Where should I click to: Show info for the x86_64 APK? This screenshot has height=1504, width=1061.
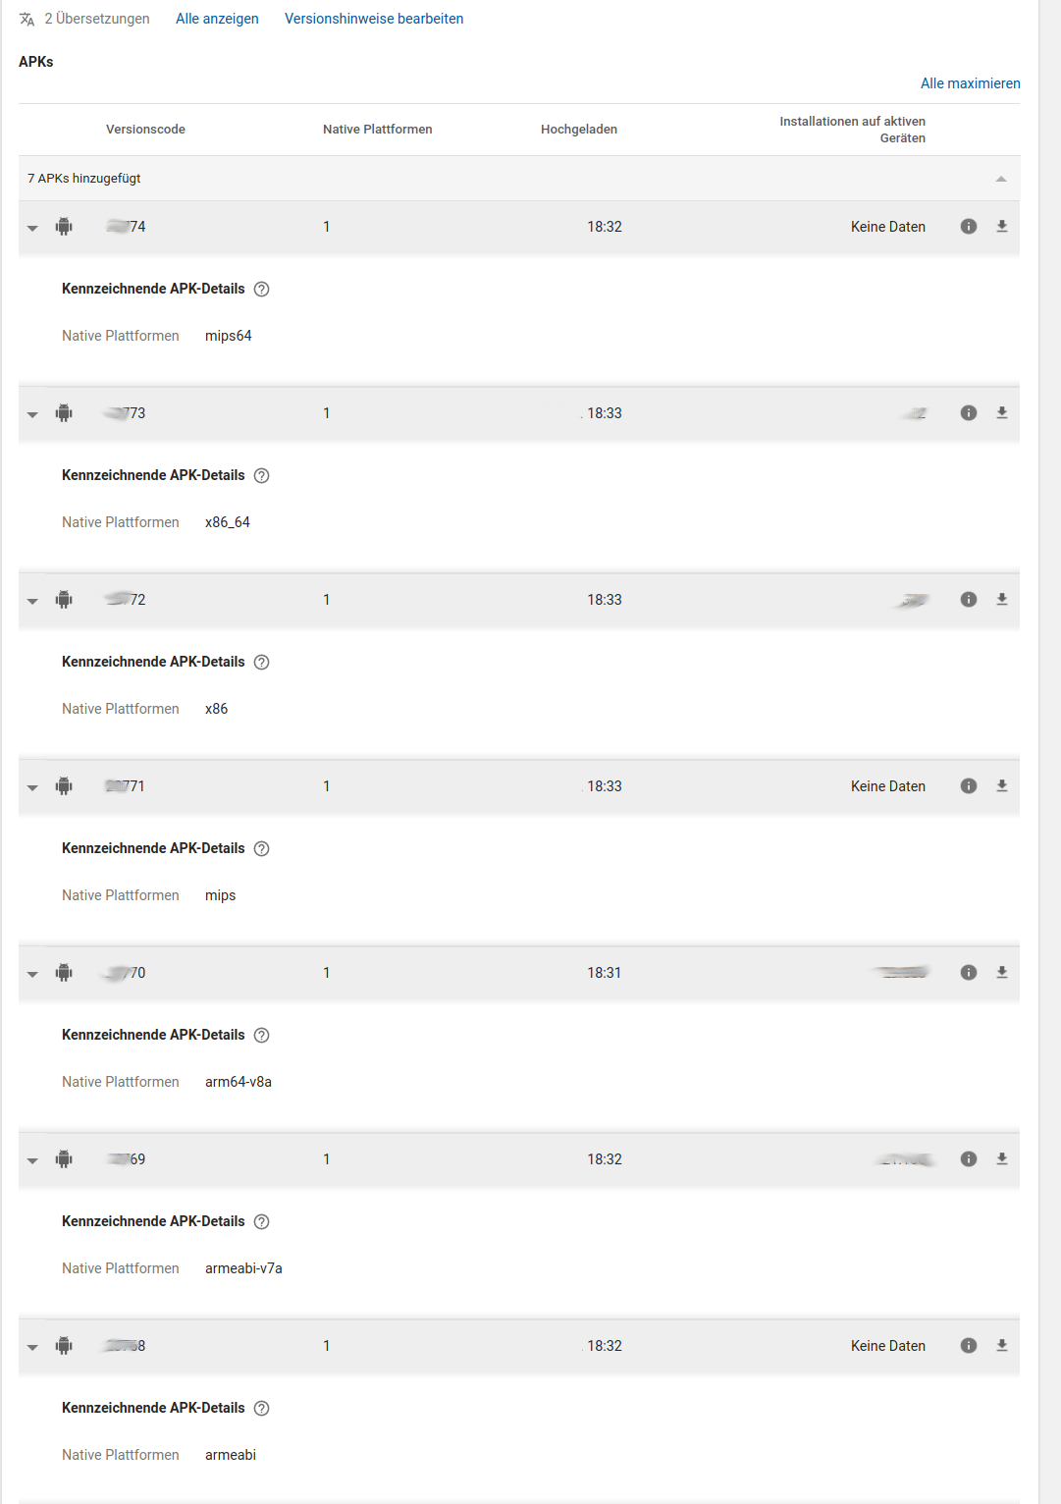(x=969, y=413)
